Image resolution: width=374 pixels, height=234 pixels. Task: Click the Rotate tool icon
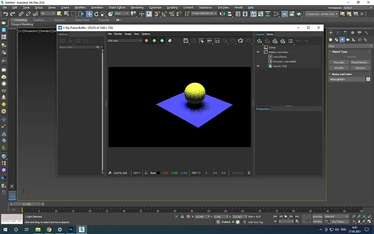point(96,14)
